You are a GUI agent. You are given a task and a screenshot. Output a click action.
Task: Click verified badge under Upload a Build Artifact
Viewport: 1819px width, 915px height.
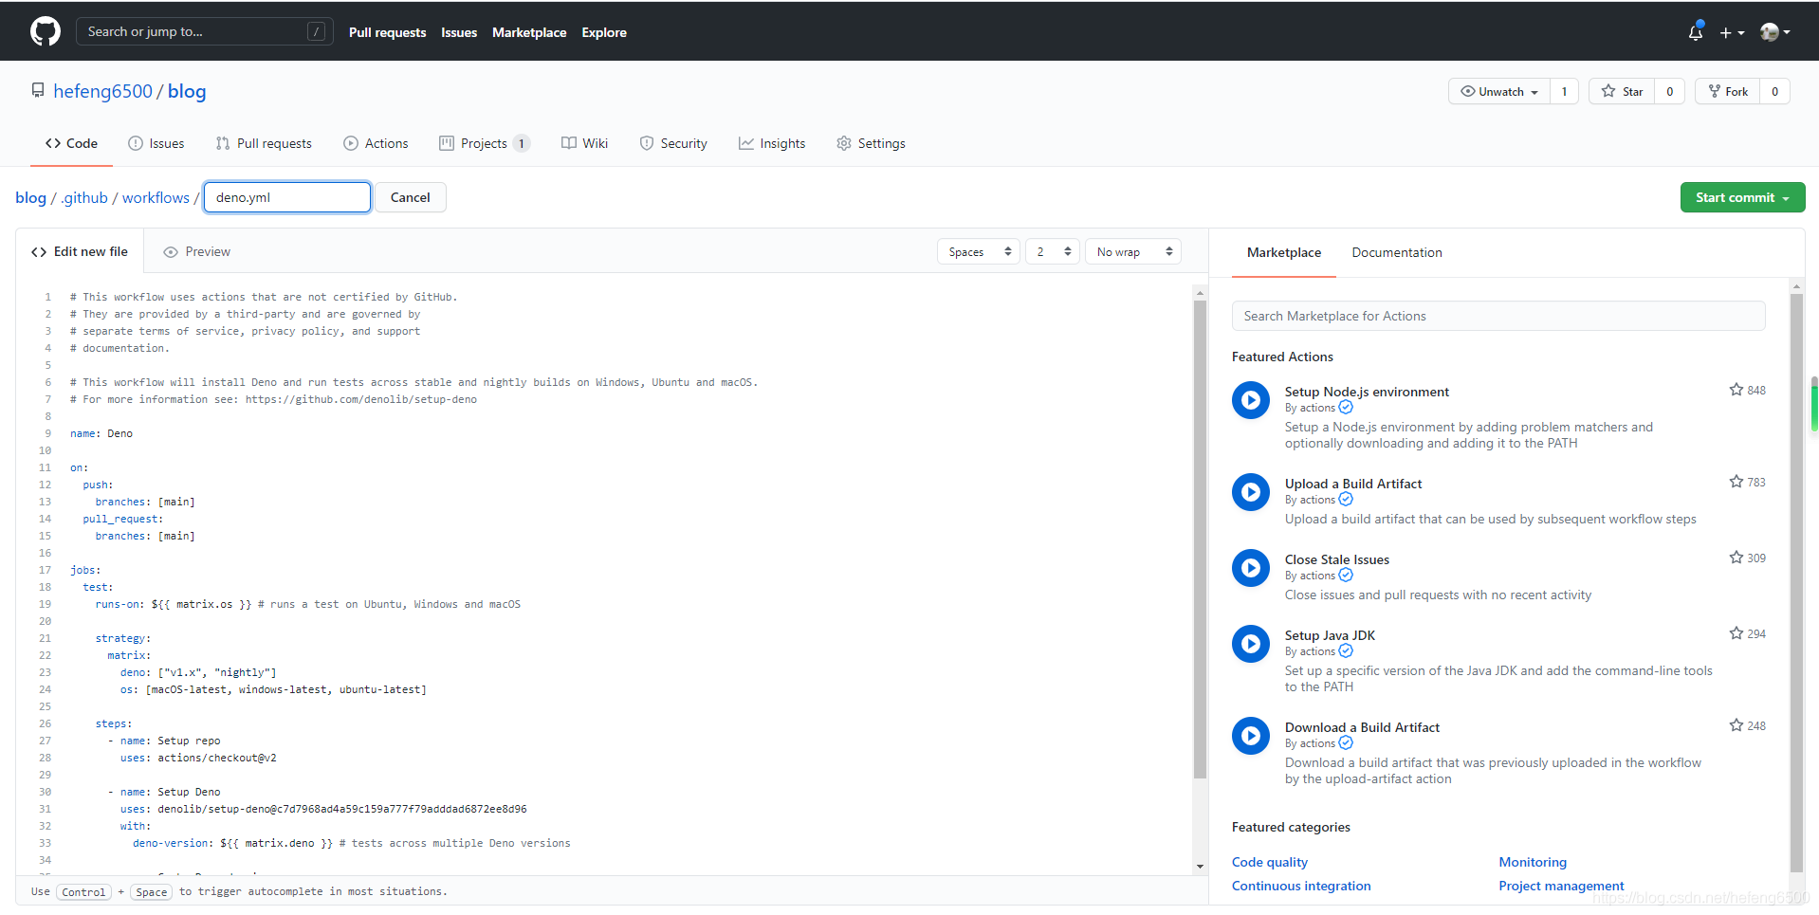click(x=1346, y=500)
